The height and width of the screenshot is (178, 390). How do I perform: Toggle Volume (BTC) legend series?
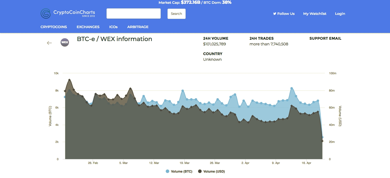click(x=179, y=171)
